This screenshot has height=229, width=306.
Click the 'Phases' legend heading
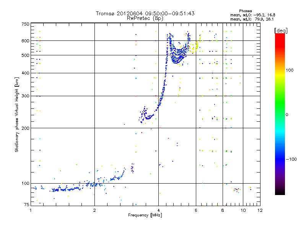coord(245,11)
